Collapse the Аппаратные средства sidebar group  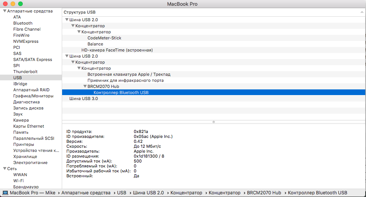tap(5, 11)
